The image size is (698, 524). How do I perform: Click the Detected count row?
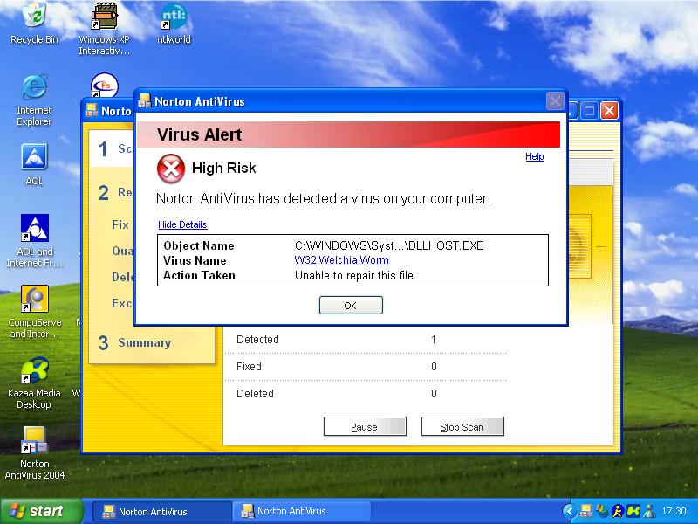click(366, 340)
